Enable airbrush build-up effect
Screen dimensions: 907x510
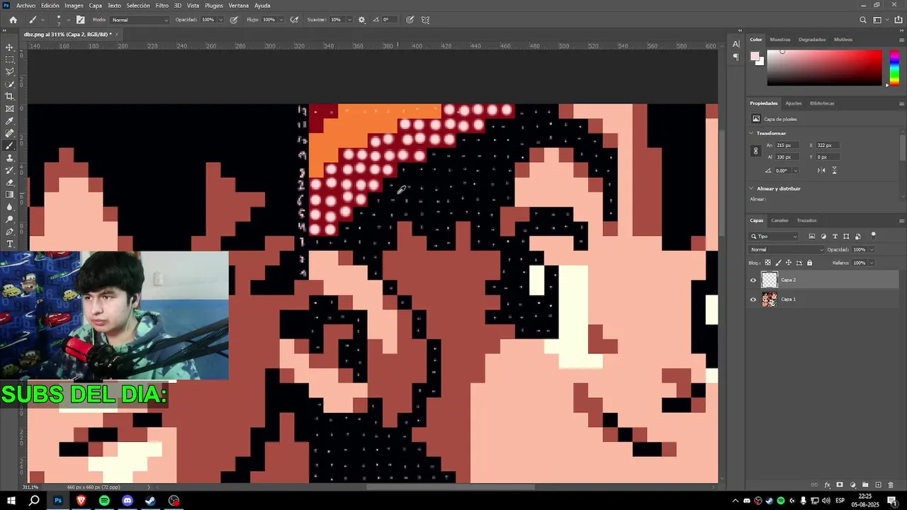[293, 20]
